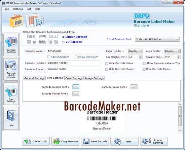This screenshot has width=185, height=150.
Task: Open Print Settings from the sidebar
Action: (x=11, y=94)
